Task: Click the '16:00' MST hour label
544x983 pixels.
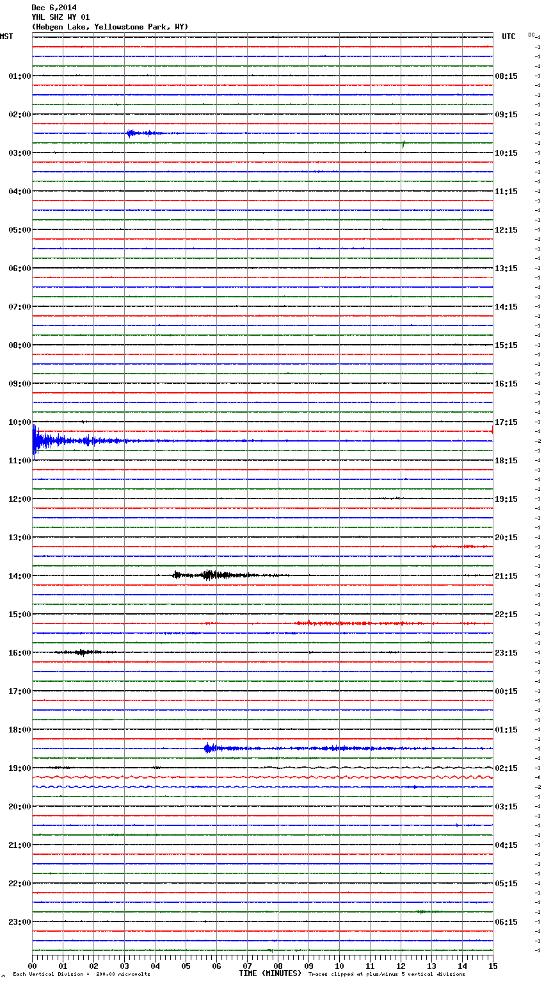Action: click(20, 653)
